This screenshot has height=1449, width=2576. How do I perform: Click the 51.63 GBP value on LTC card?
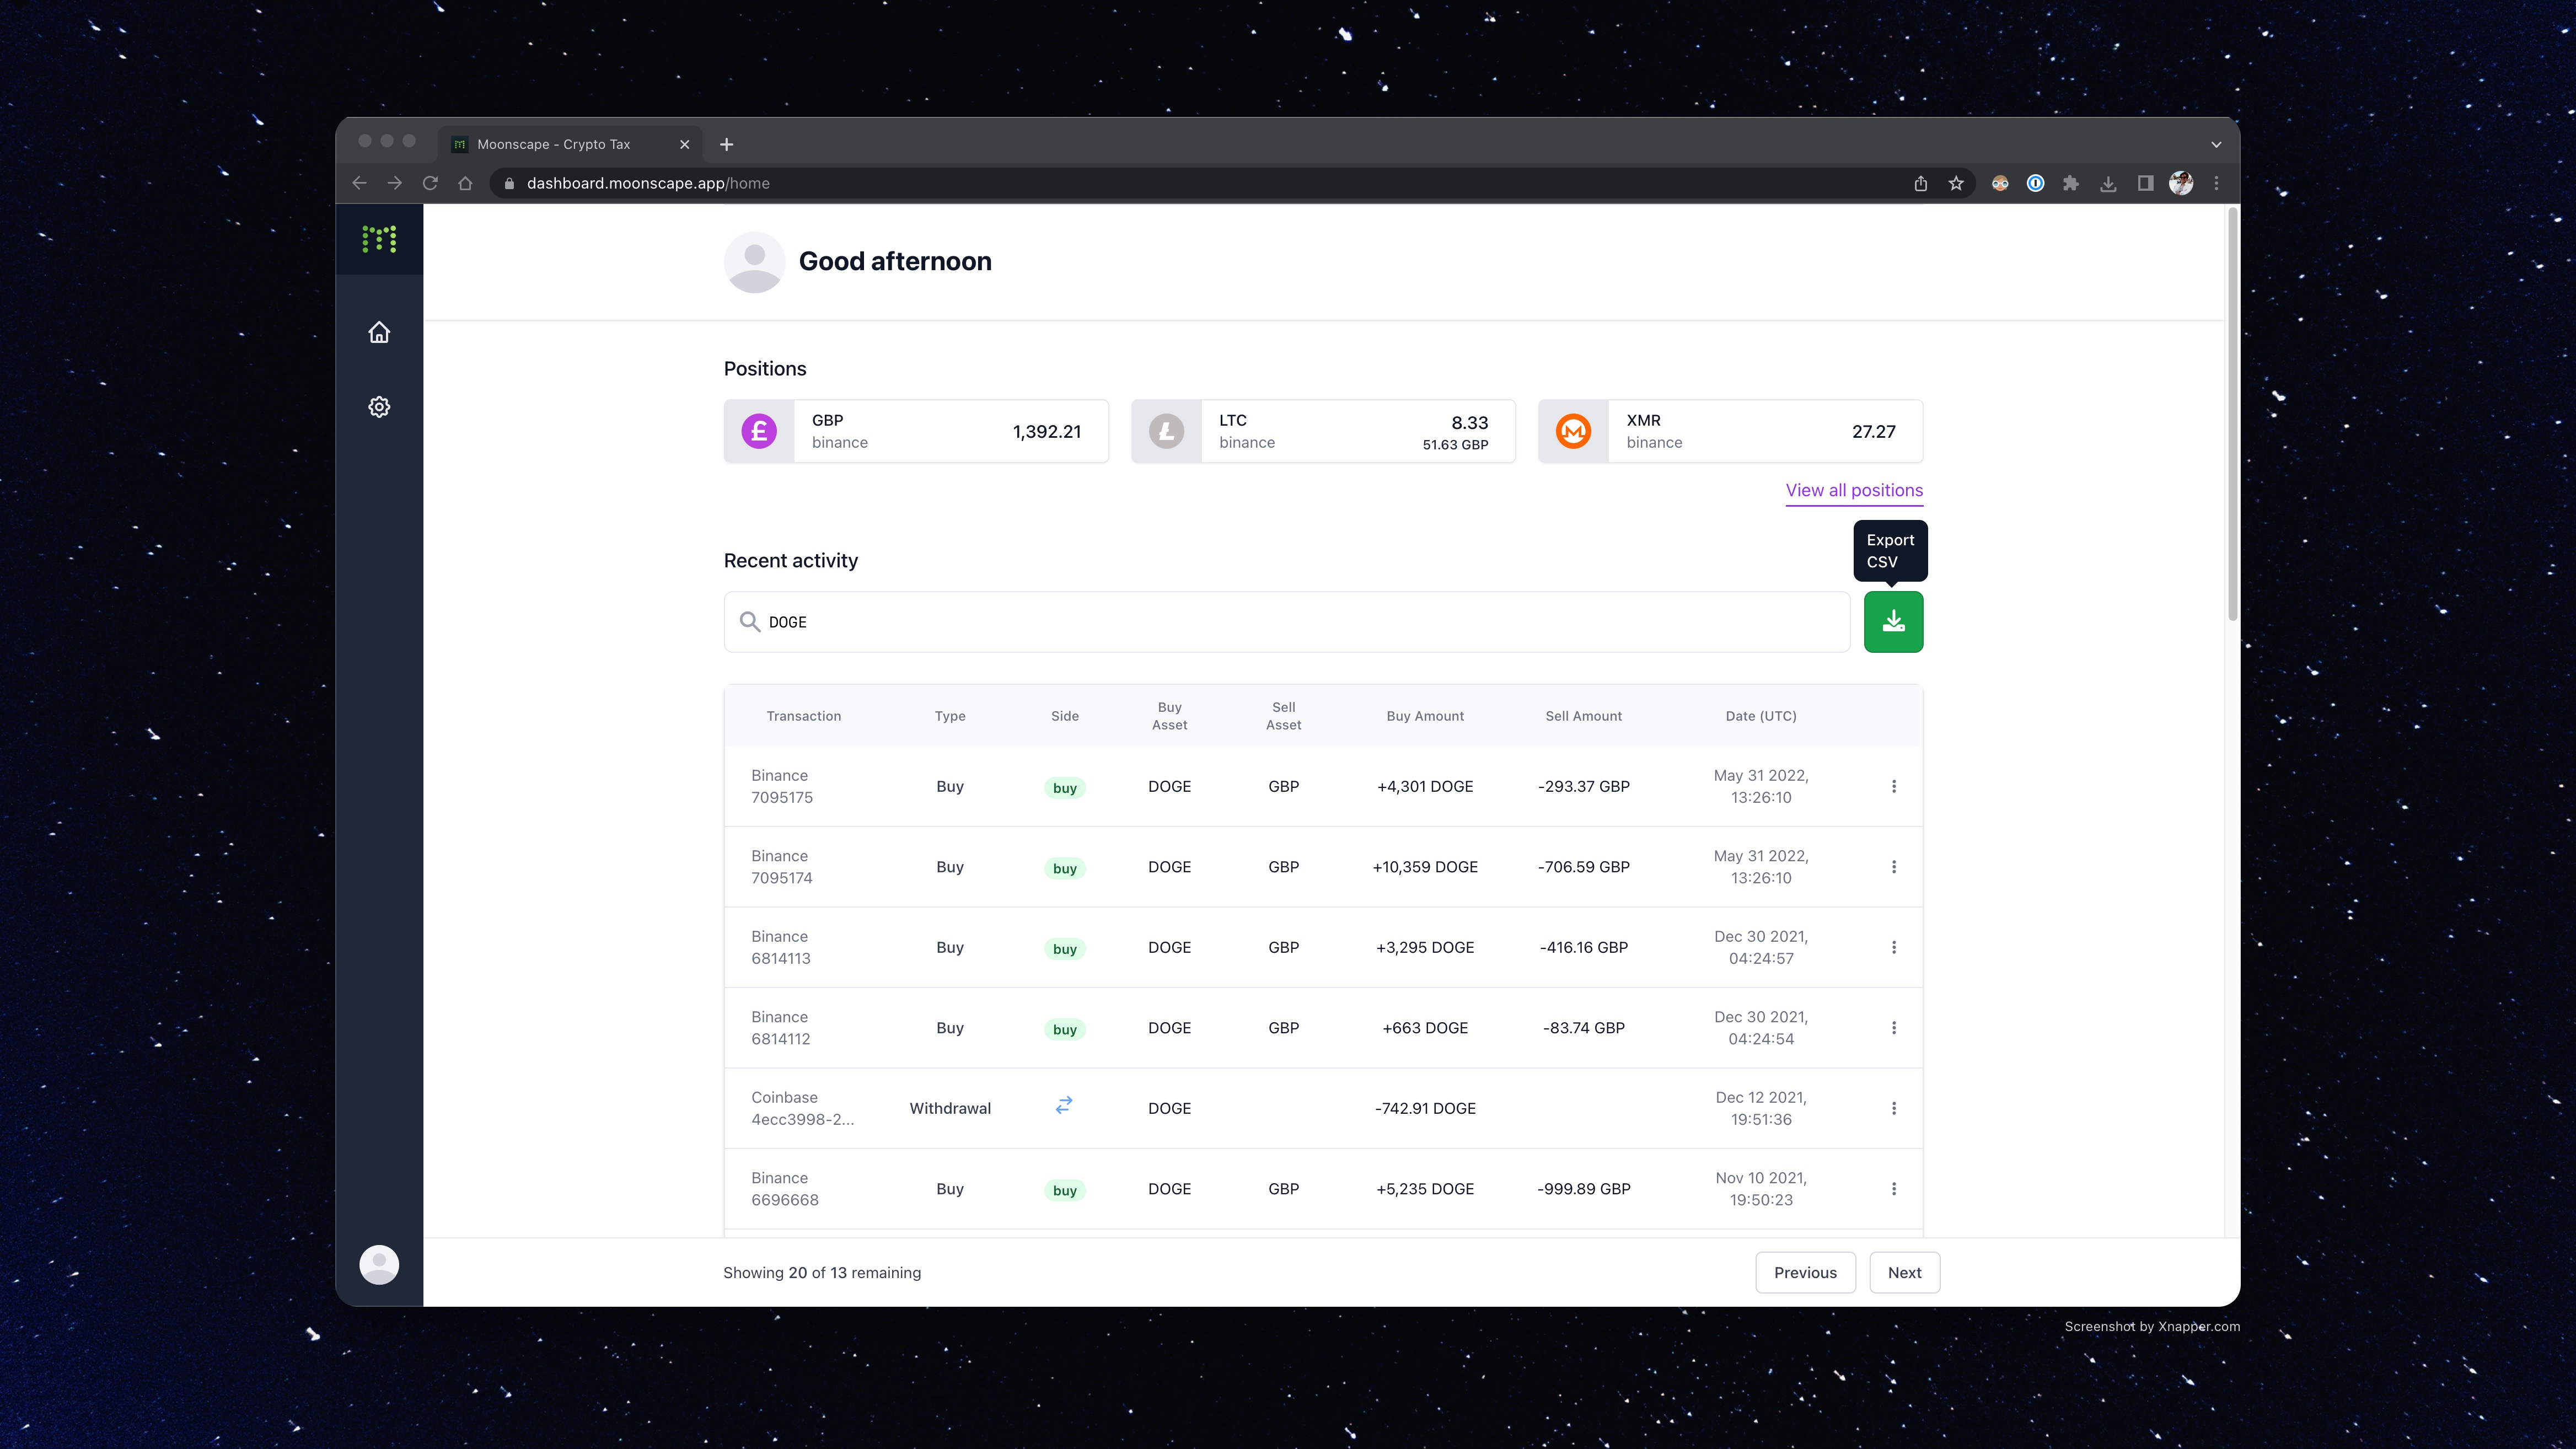1455,445
